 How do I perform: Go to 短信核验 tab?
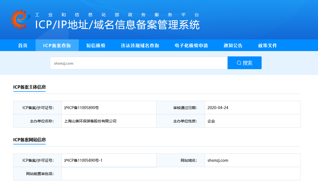[x=96, y=45]
